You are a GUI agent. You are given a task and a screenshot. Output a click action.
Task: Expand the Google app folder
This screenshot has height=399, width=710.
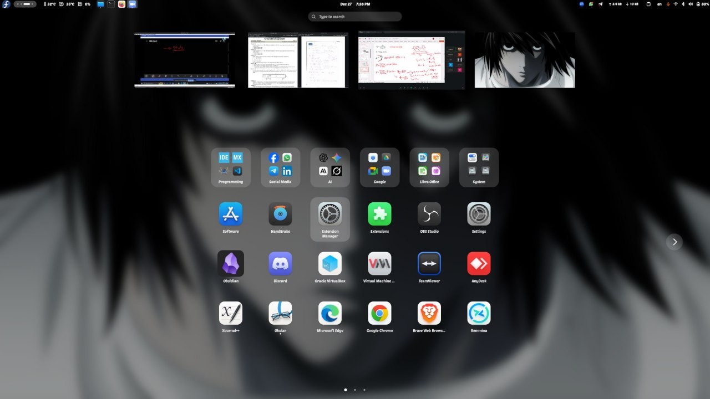[379, 167]
